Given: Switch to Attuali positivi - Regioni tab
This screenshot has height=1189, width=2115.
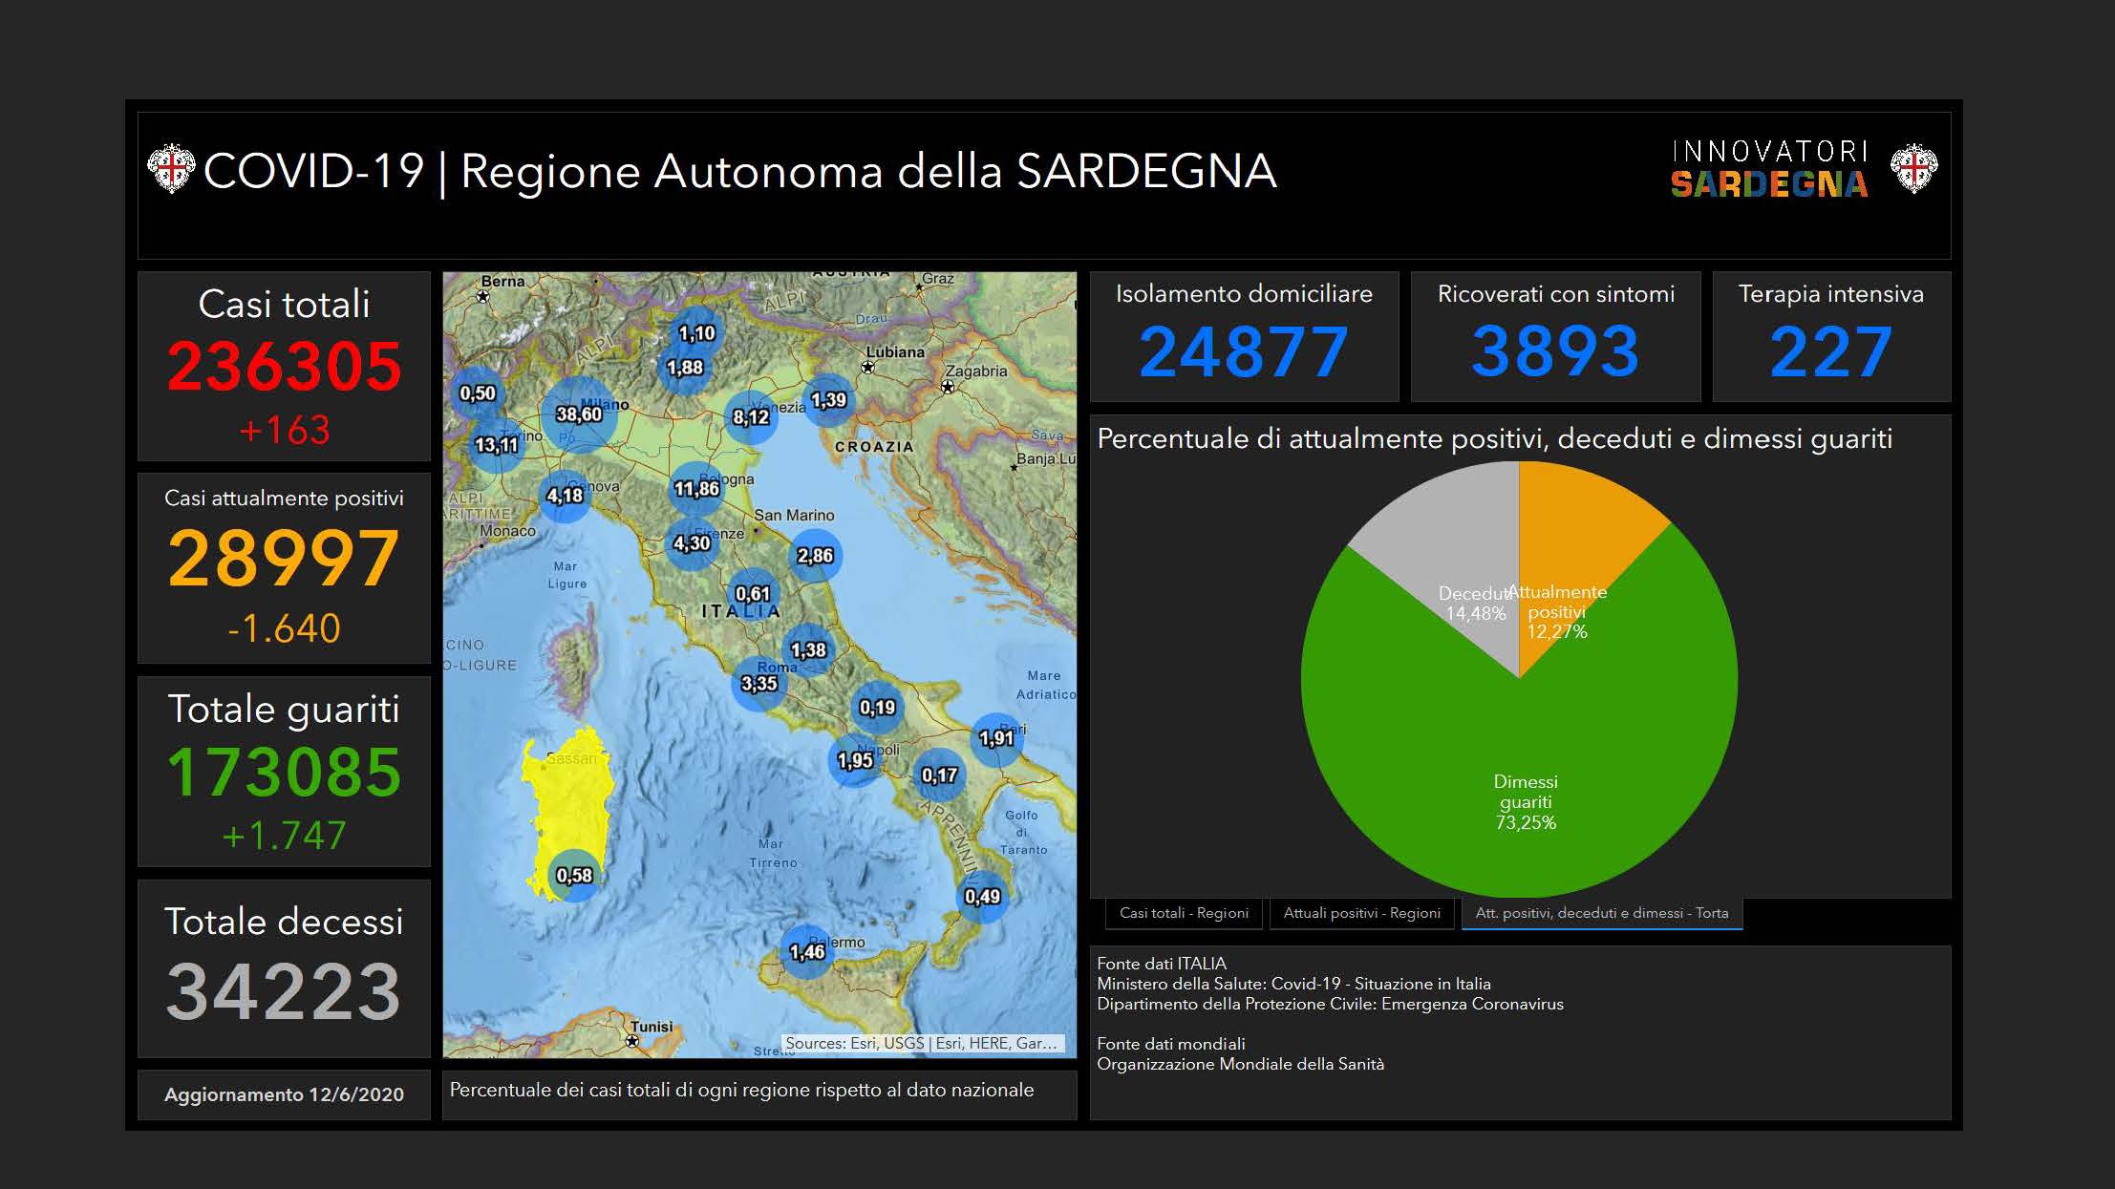Looking at the screenshot, I should [1361, 913].
